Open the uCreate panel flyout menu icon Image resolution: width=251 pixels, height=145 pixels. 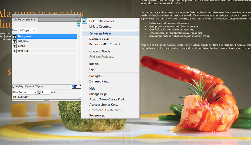78,19
